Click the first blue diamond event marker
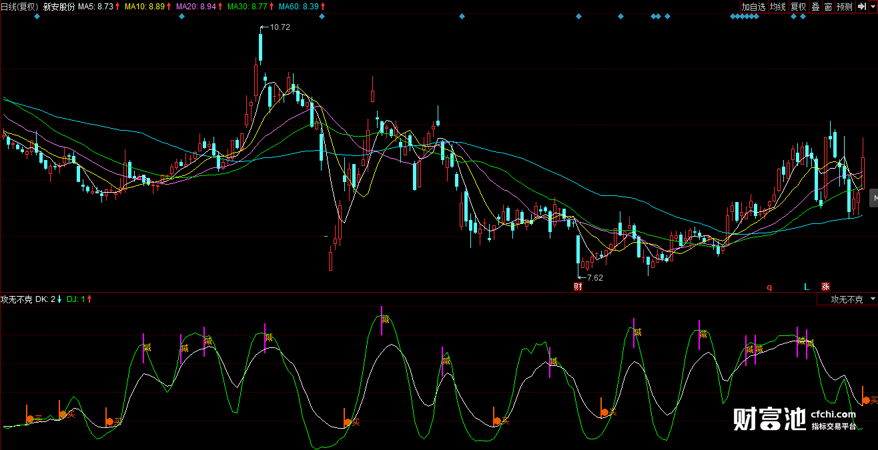This screenshot has width=878, height=450. (37, 17)
